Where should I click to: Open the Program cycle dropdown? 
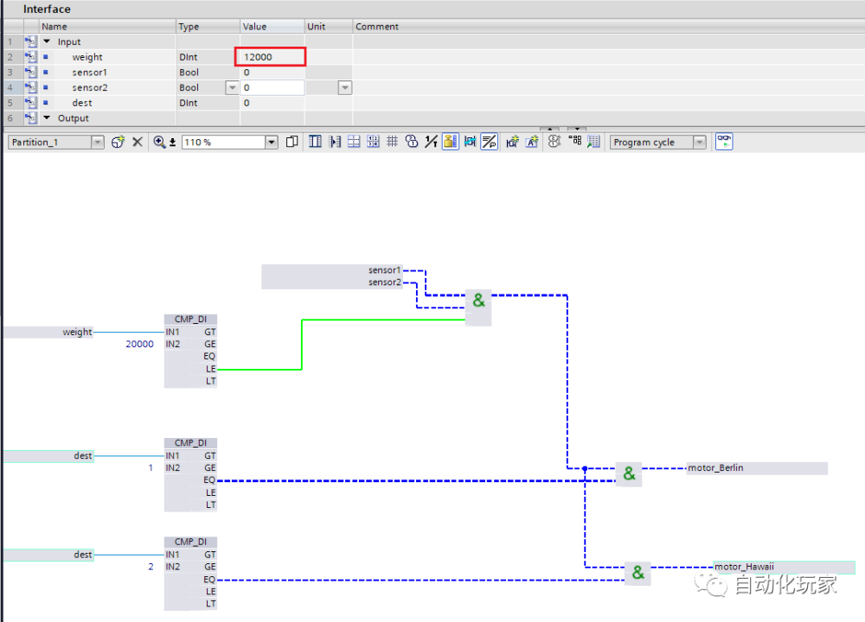coord(700,143)
